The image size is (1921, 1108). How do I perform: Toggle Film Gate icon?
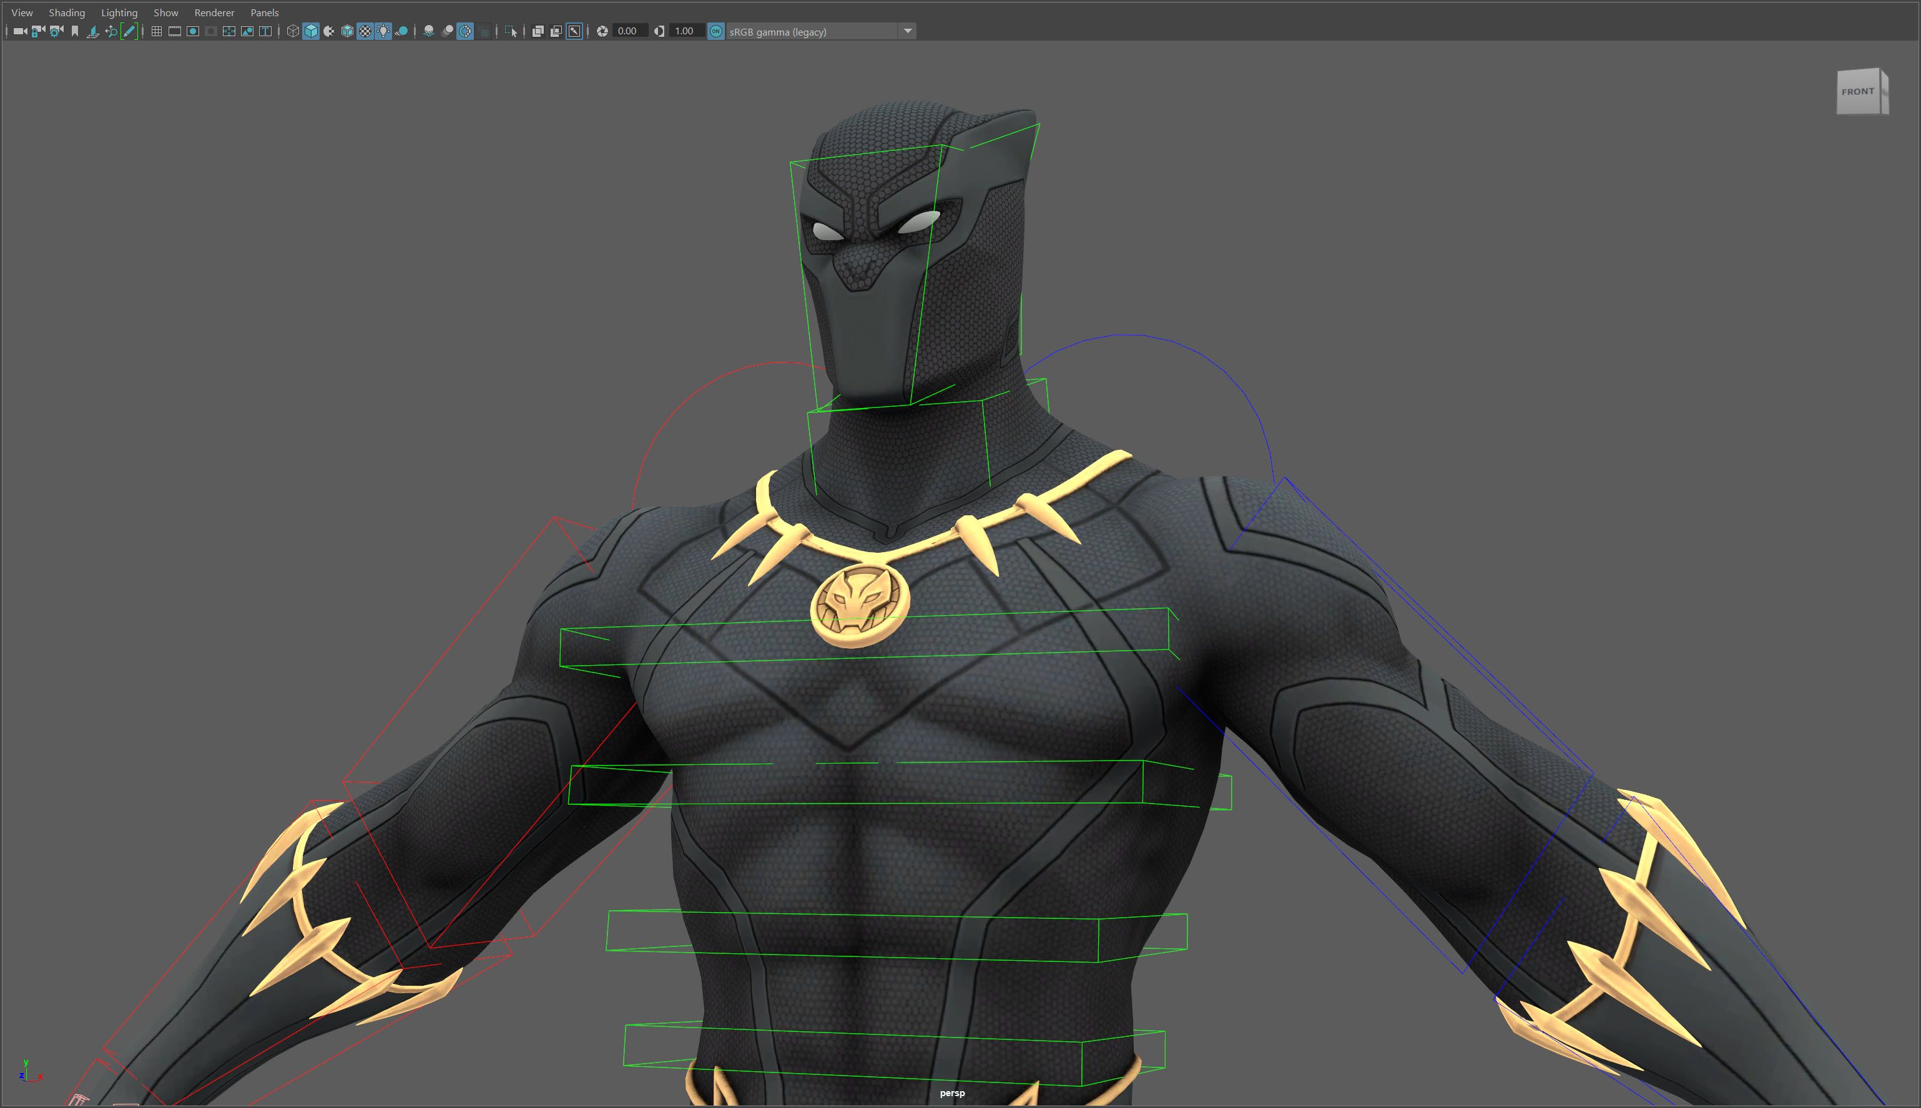[174, 31]
